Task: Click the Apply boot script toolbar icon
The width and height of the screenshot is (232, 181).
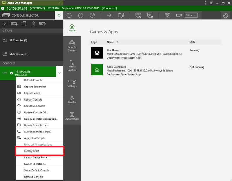Action: pos(150,15)
